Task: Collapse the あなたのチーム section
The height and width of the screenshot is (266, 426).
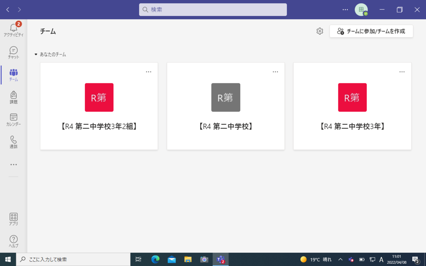Action: (x=36, y=55)
